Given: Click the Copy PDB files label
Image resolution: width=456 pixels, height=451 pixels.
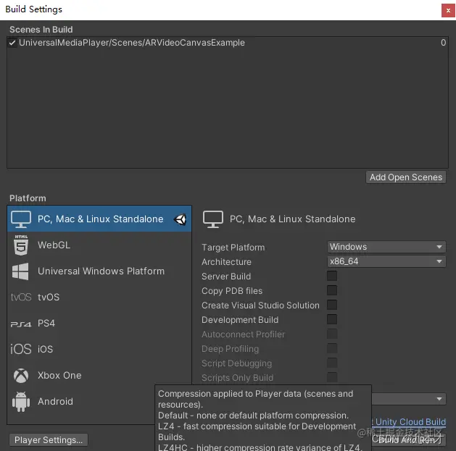Looking at the screenshot, I should coord(232,291).
